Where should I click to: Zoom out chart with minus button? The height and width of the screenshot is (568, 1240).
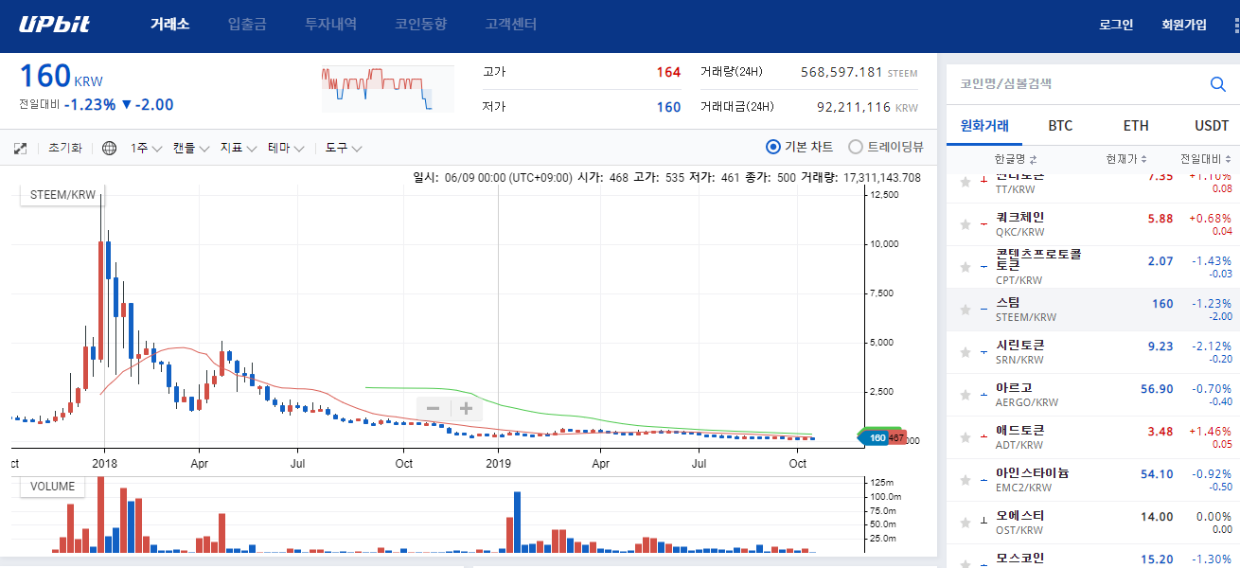434,408
